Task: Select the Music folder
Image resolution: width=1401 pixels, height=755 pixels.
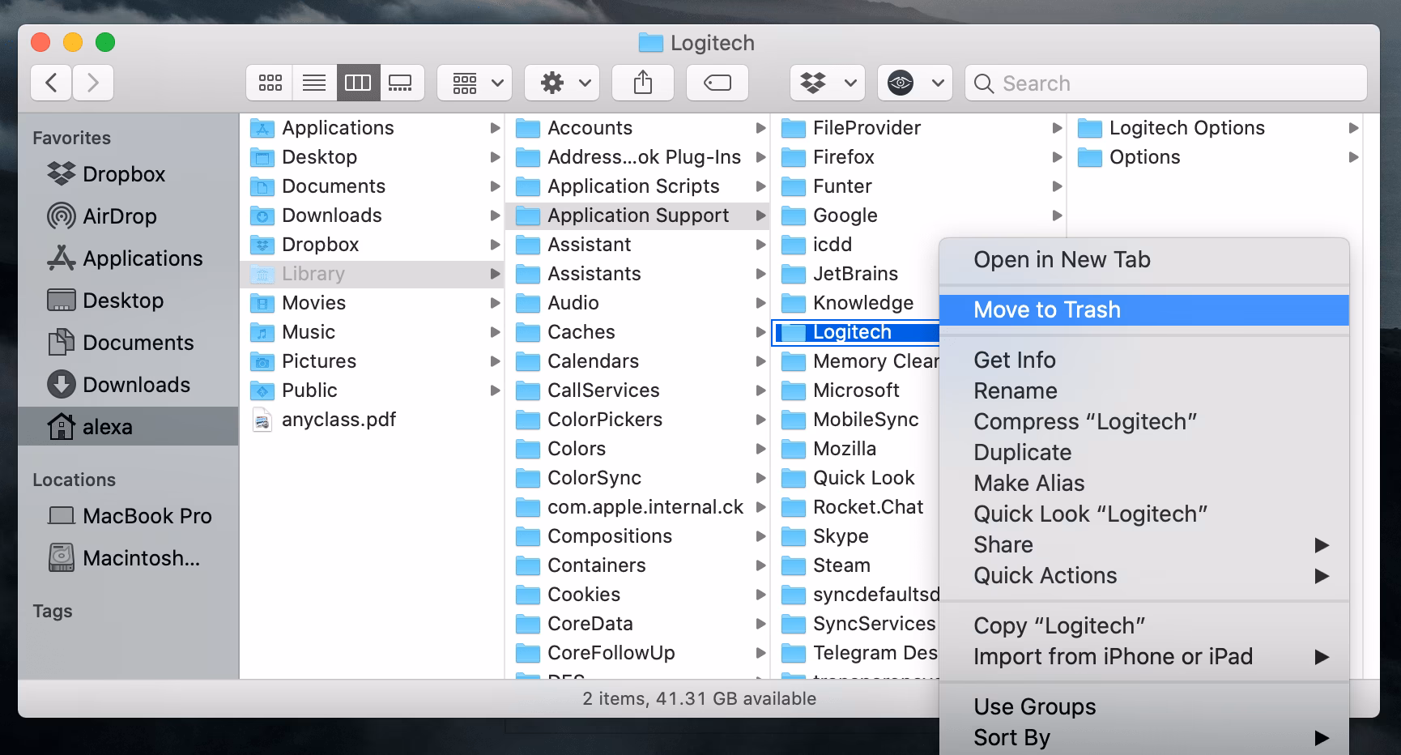Action: 372,332
